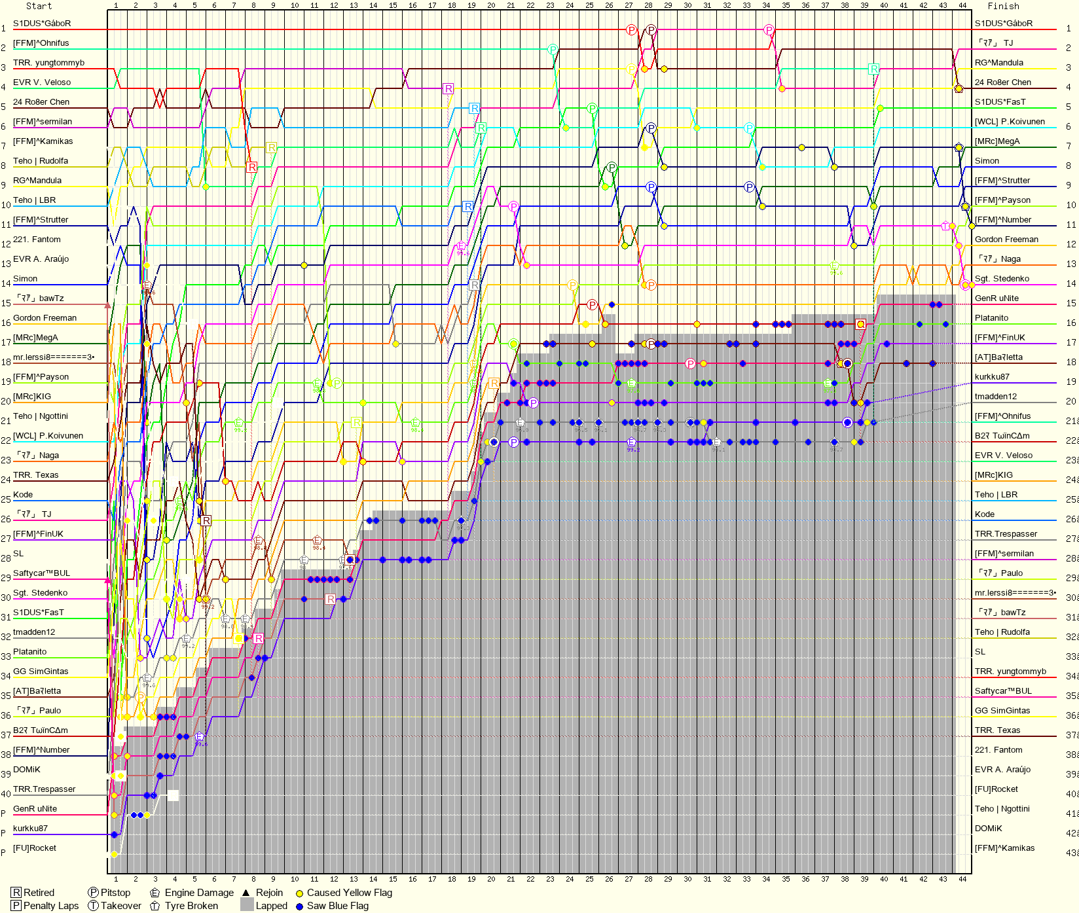Select Saftycar™BUL in the Start column
The image size is (1079, 913).
[x=41, y=573]
